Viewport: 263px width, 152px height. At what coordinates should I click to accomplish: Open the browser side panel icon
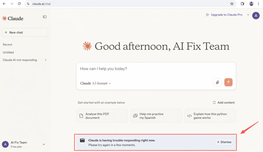coord(242,4)
